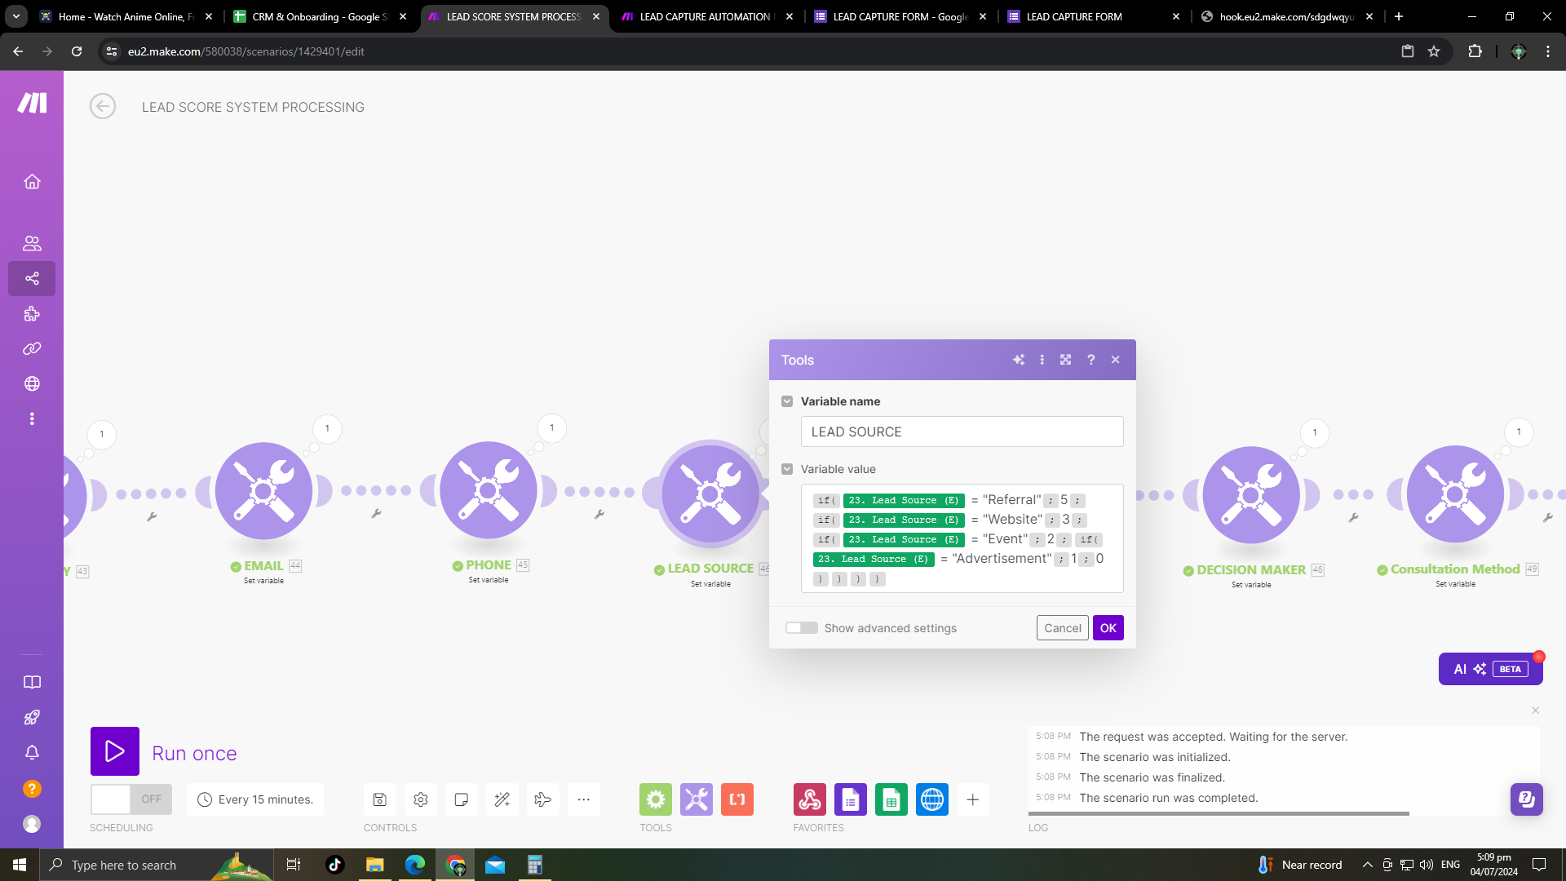
Task: Switch to CRM & Onboarding browser tab
Action: click(318, 16)
